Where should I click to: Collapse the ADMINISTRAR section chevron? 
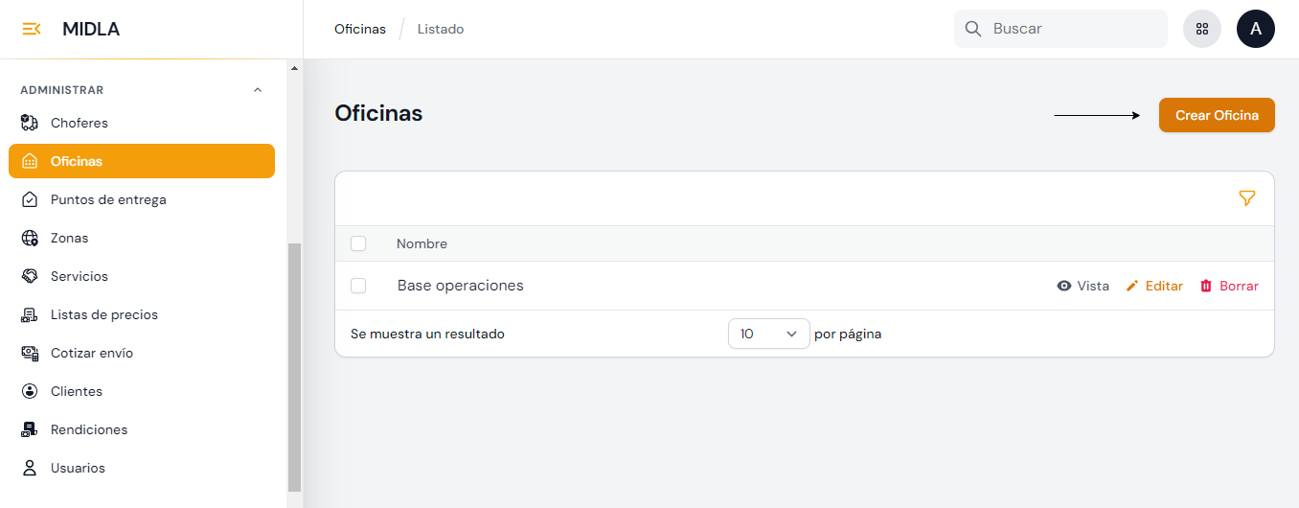pyautogui.click(x=257, y=90)
